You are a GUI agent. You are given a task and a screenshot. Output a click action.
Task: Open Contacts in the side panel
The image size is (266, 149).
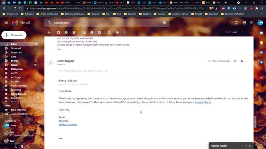click(261, 62)
